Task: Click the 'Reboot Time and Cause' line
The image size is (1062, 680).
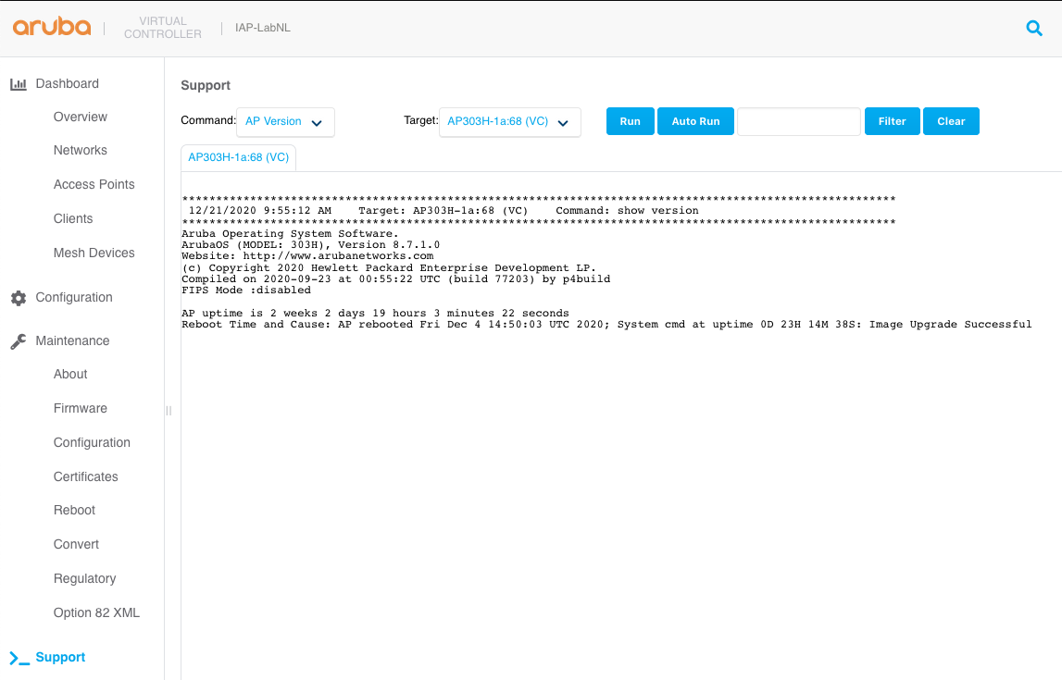Action: point(606,324)
